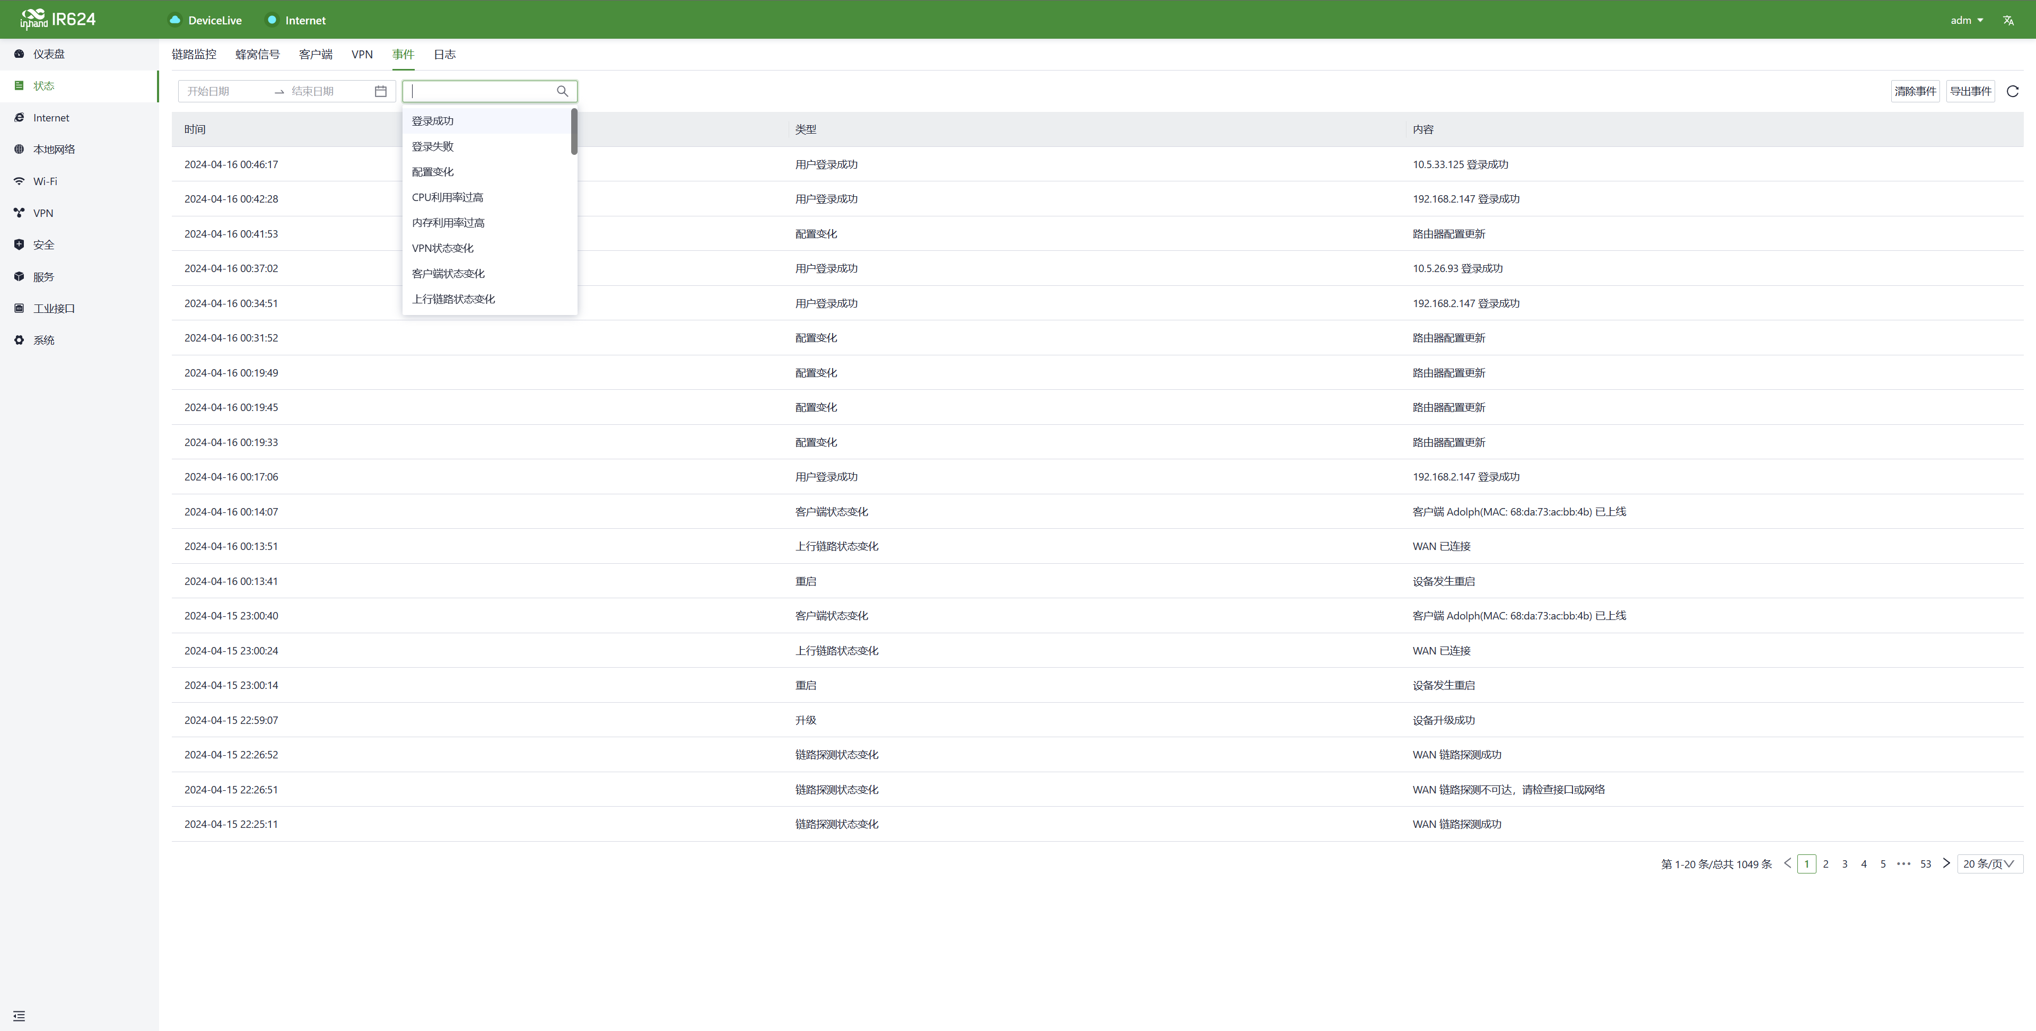The image size is (2036, 1031).
Task: Click the 清除事件 button
Action: [1914, 91]
